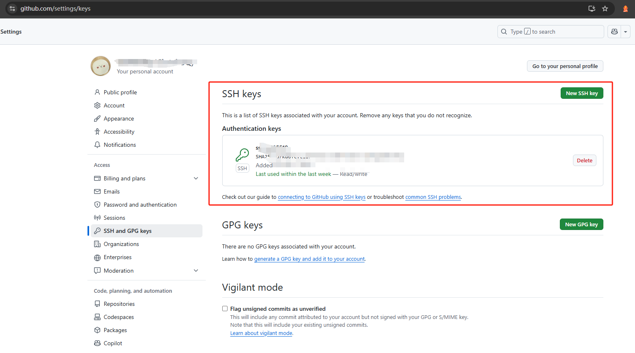The image size is (635, 353).
Task: Click the user avatar picture
Action: tap(101, 66)
